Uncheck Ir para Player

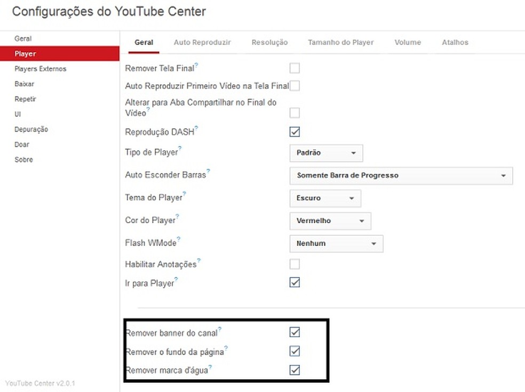point(295,283)
